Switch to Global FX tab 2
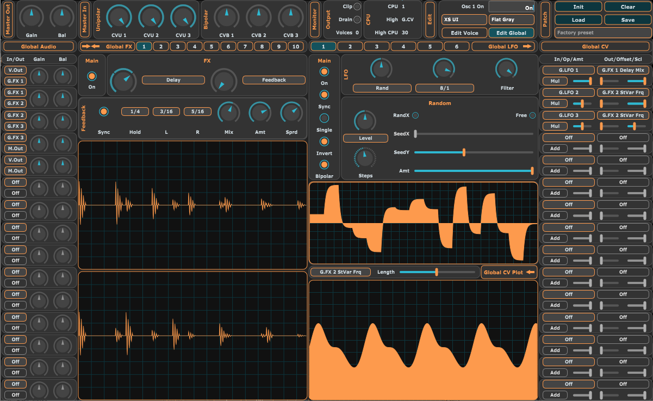This screenshot has height=401, width=653. [160, 46]
